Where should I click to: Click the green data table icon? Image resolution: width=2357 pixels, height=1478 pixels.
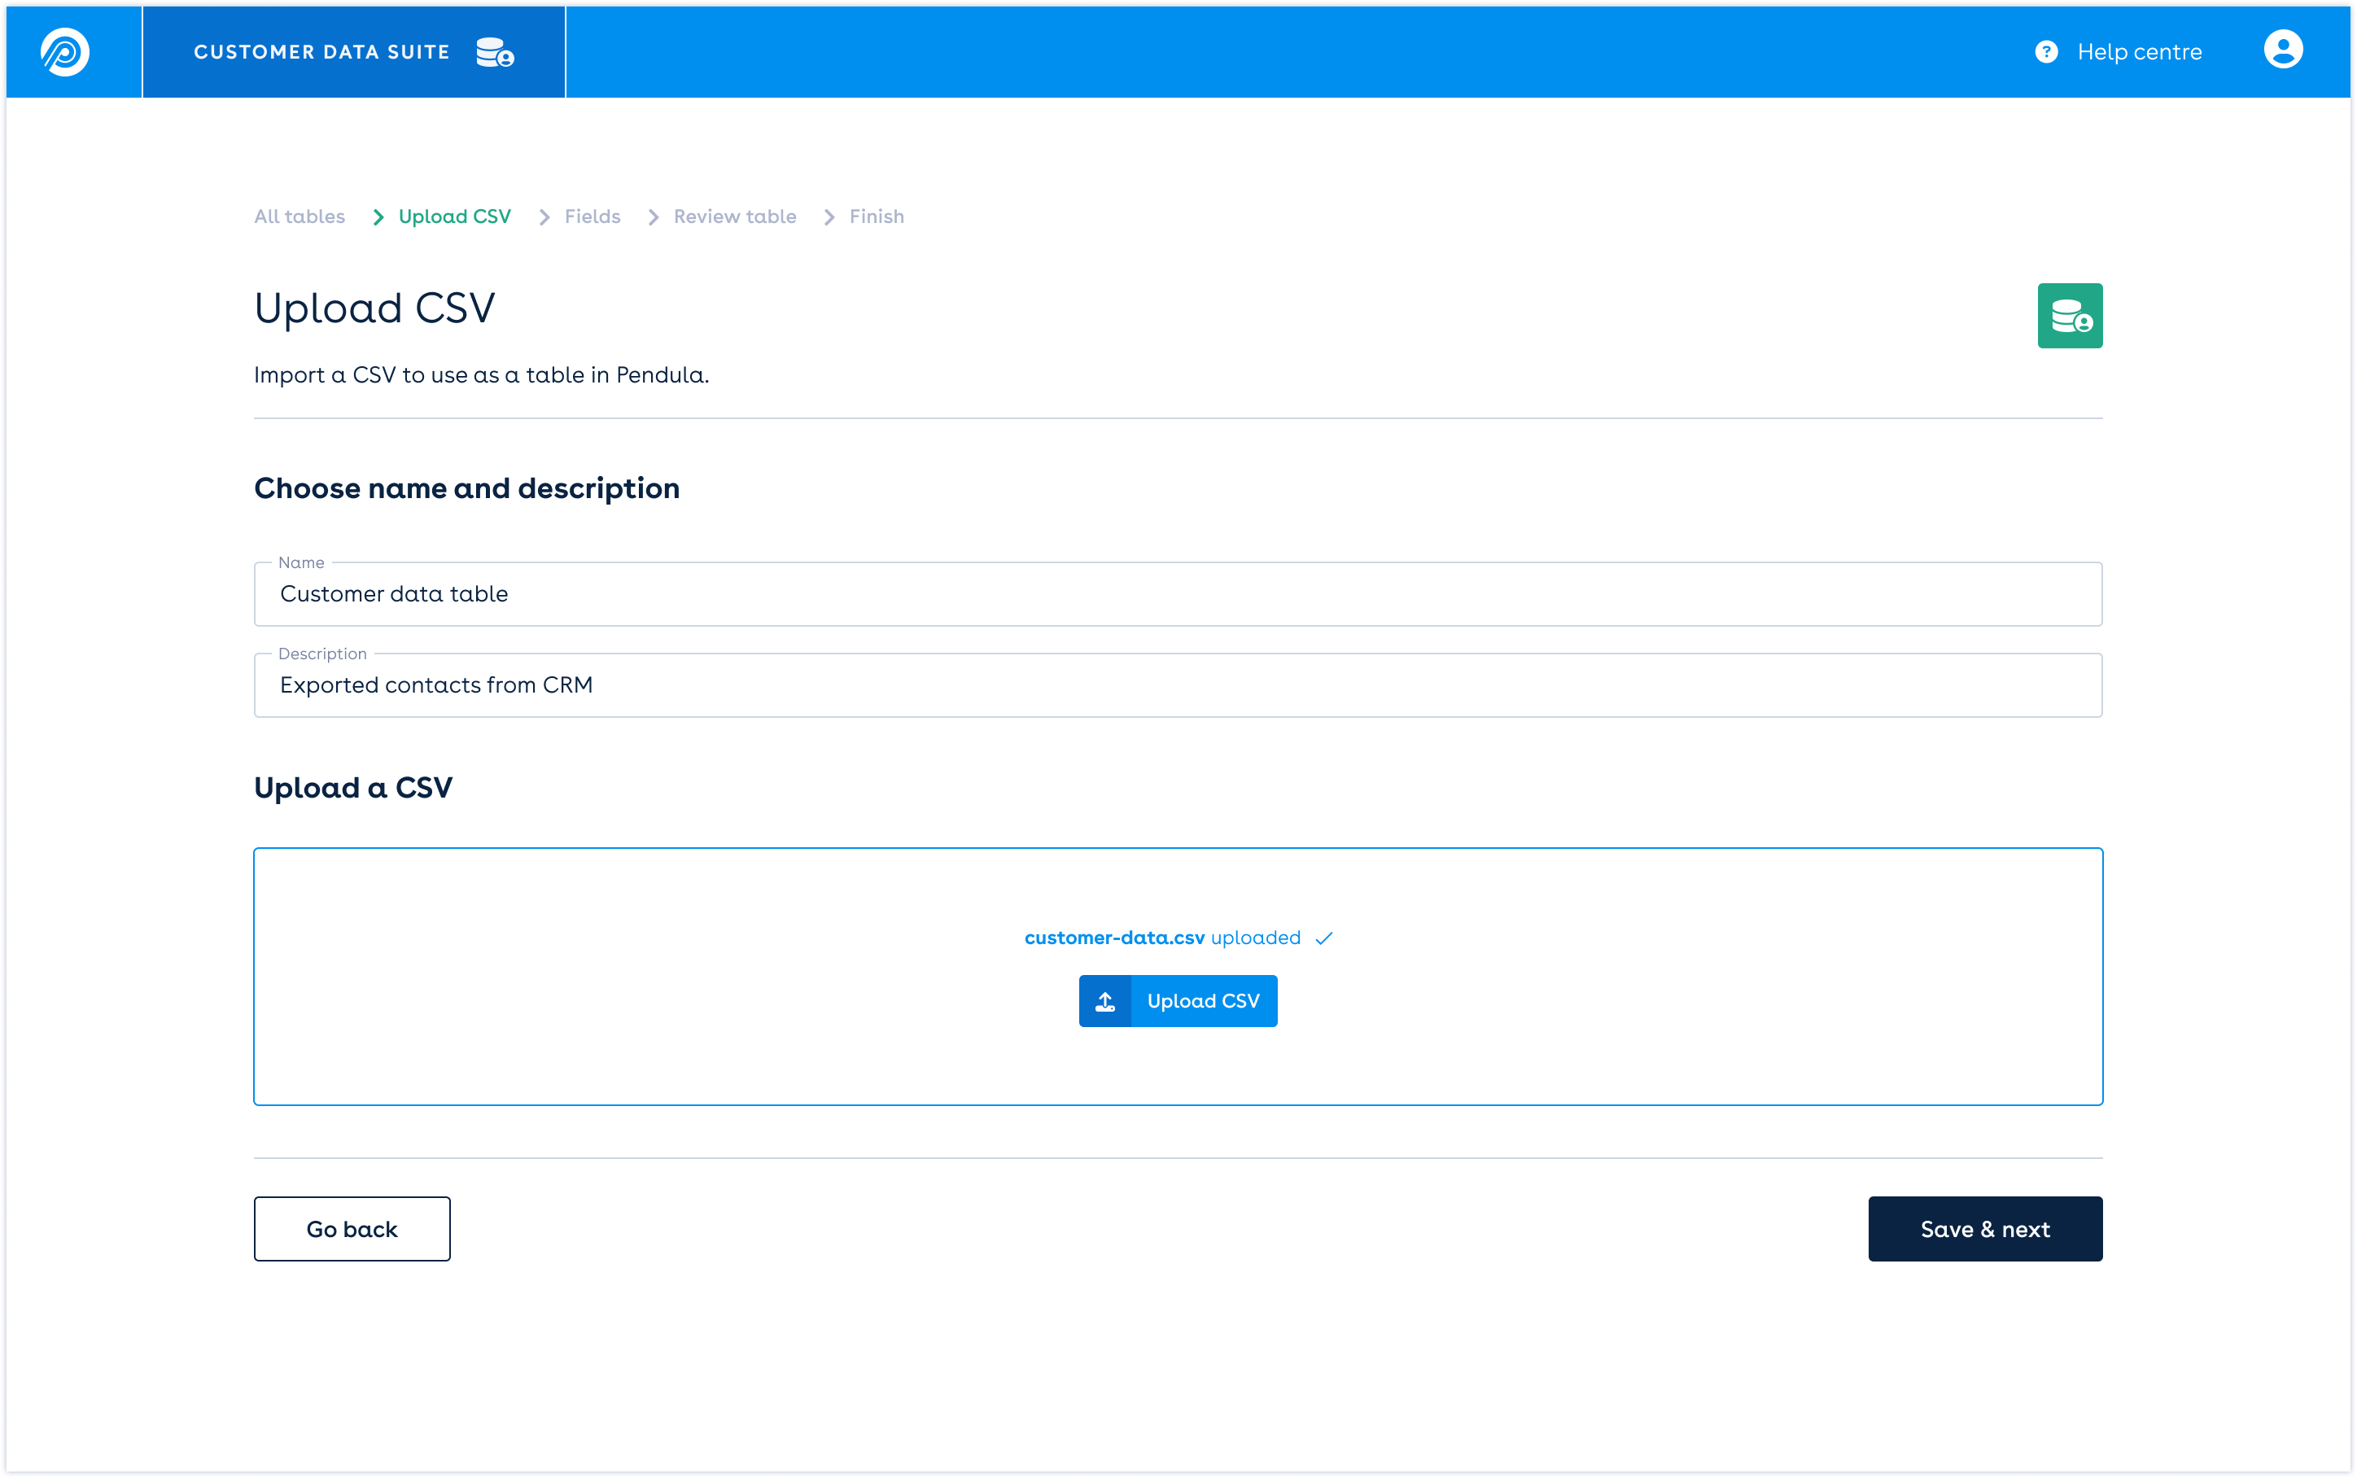[2069, 316]
